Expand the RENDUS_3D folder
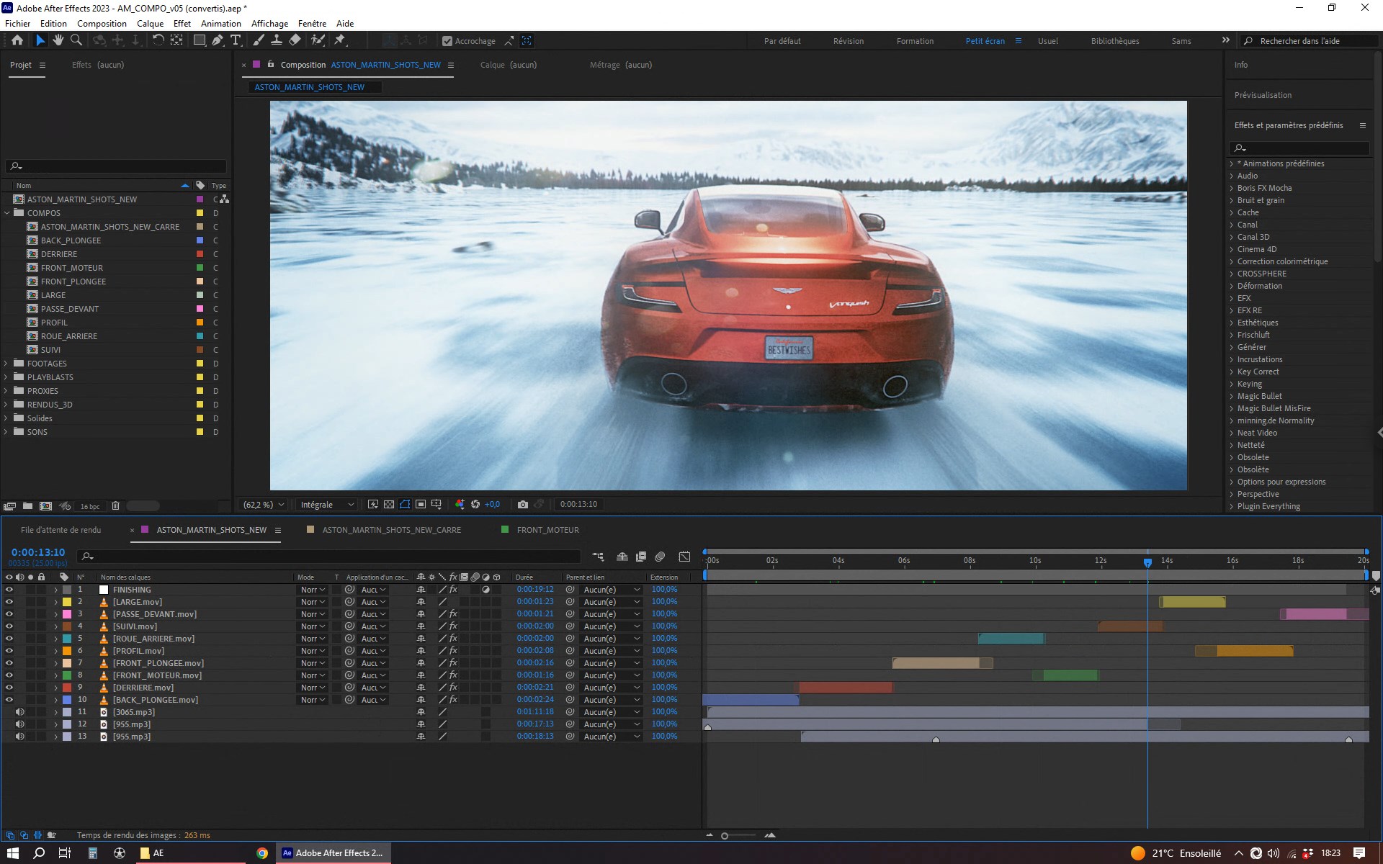Viewport: 1383px width, 864px height. tap(6, 405)
